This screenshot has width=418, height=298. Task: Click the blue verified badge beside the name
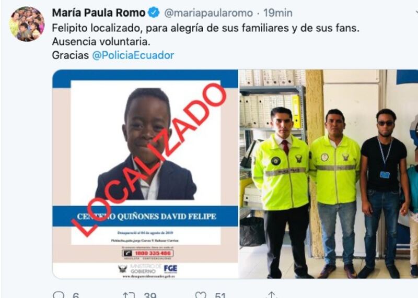[x=154, y=13]
